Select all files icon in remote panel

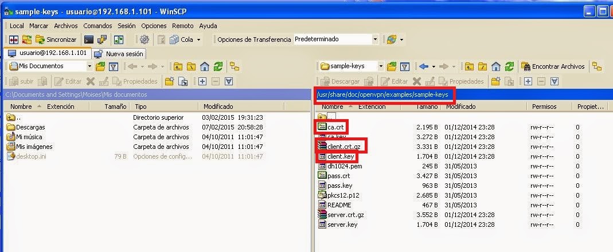click(x=555, y=81)
